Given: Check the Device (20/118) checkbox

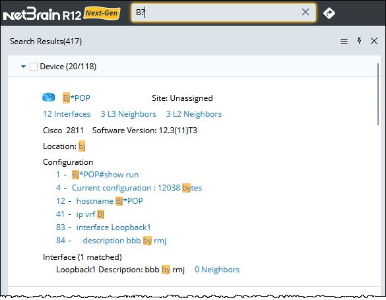Looking at the screenshot, I should (34, 67).
